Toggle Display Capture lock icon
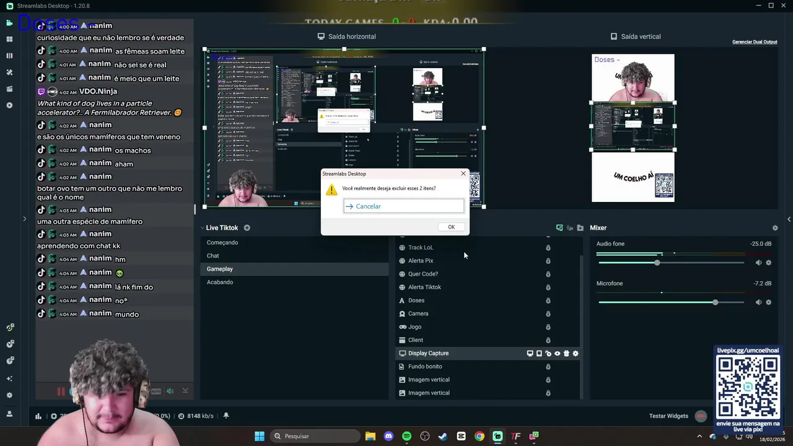793x446 pixels. tap(548, 353)
